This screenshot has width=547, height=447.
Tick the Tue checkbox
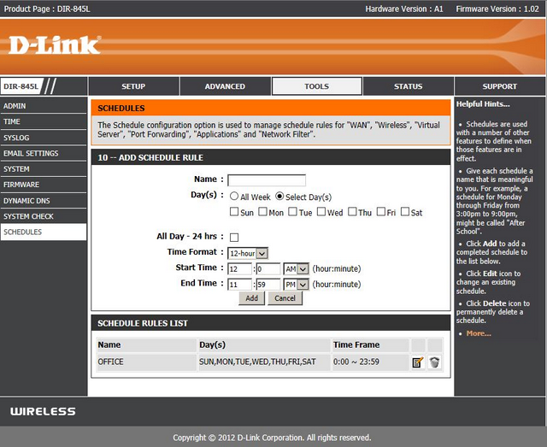point(292,211)
